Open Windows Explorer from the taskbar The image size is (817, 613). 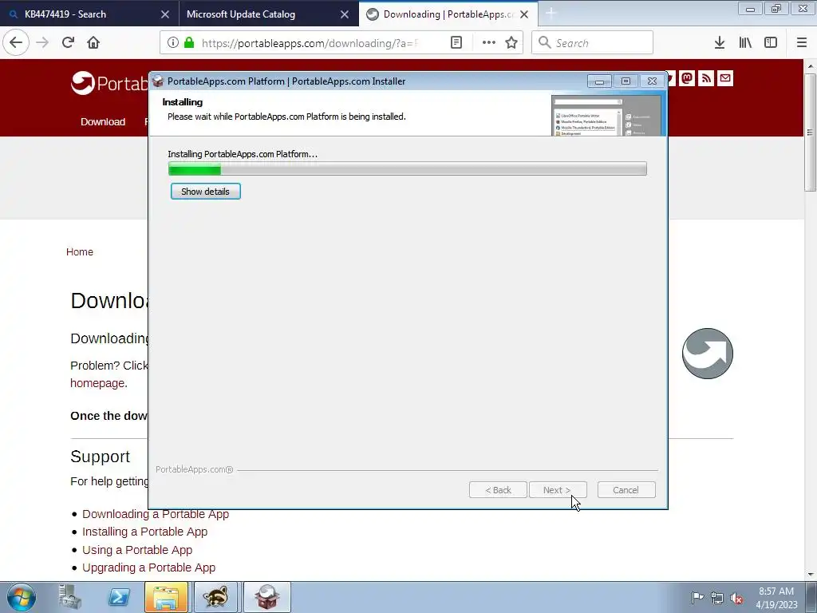tap(166, 597)
